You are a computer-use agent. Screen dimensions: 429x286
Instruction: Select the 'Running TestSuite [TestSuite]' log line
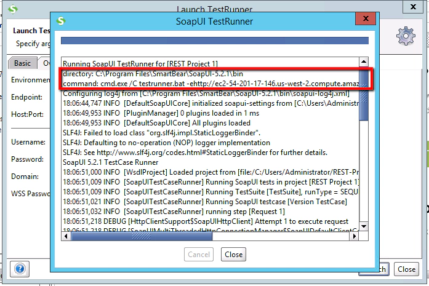pos(210,192)
